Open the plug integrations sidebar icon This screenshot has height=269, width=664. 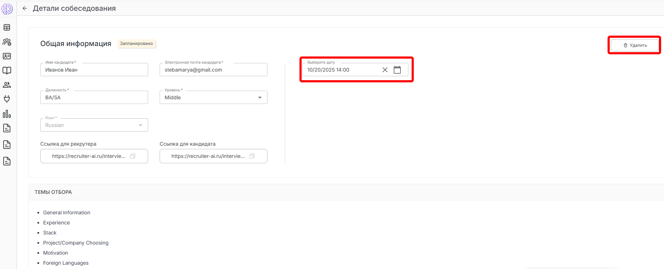click(x=7, y=99)
